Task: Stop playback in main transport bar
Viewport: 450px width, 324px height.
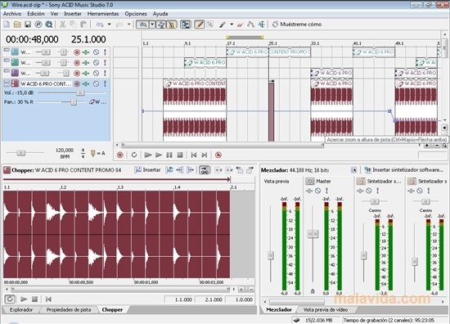Action: pyautogui.click(x=180, y=155)
